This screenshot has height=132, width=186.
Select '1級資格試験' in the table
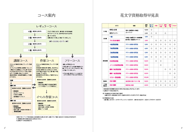tap(114, 57)
